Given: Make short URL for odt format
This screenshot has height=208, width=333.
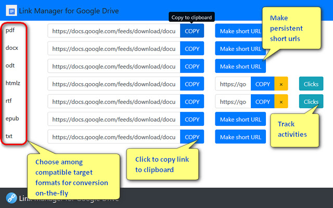Looking at the screenshot, I should click(240, 66).
